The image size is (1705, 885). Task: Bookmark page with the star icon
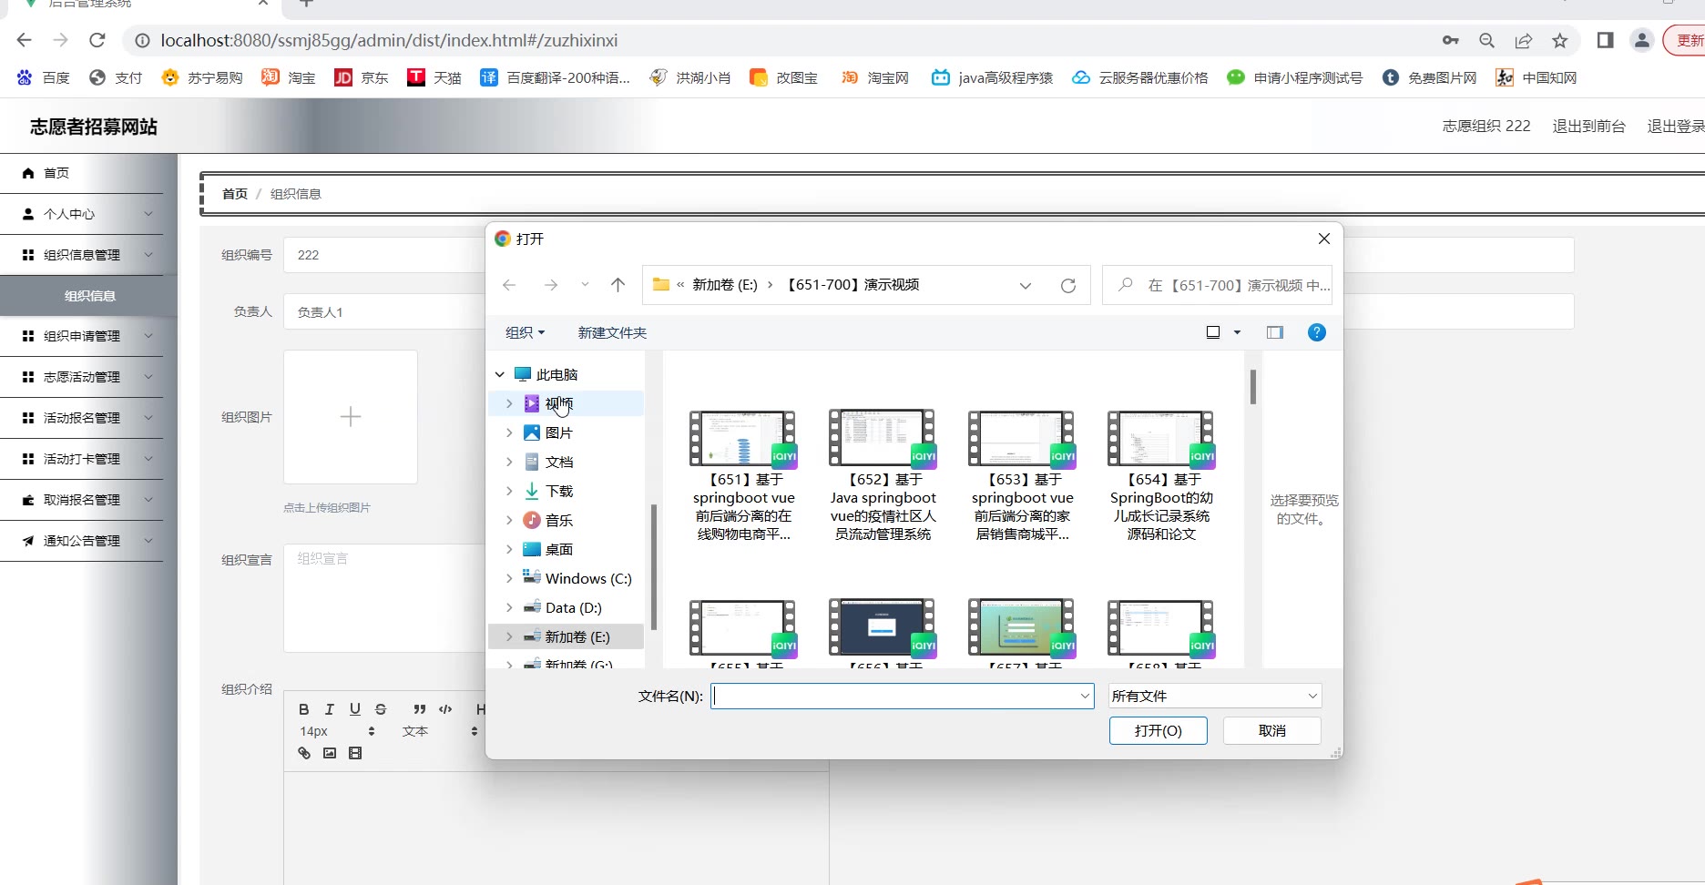[x=1560, y=40]
